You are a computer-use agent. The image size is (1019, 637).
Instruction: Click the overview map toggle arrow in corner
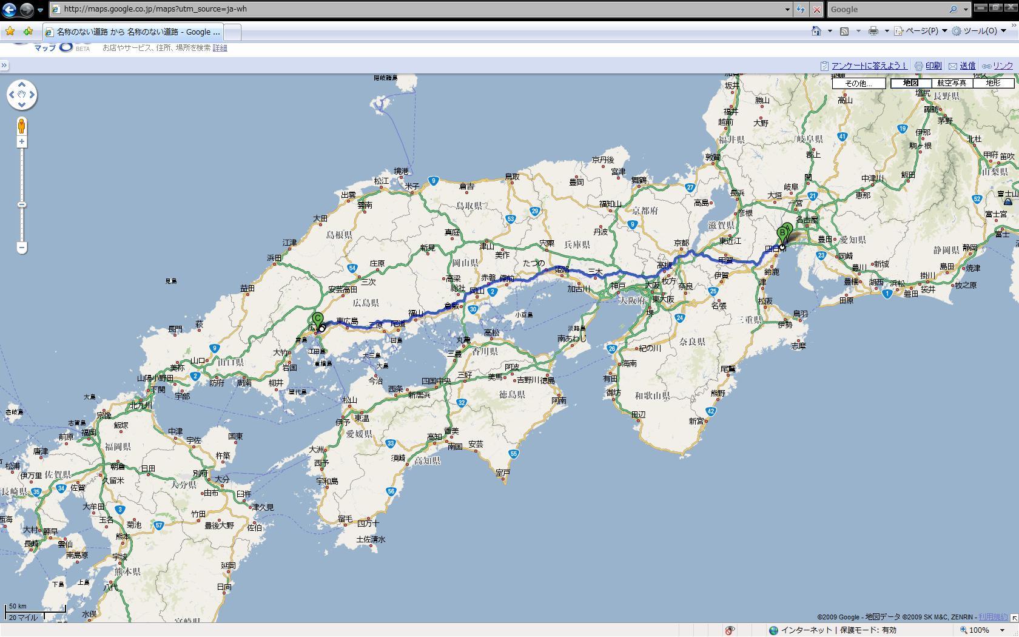(x=1014, y=618)
